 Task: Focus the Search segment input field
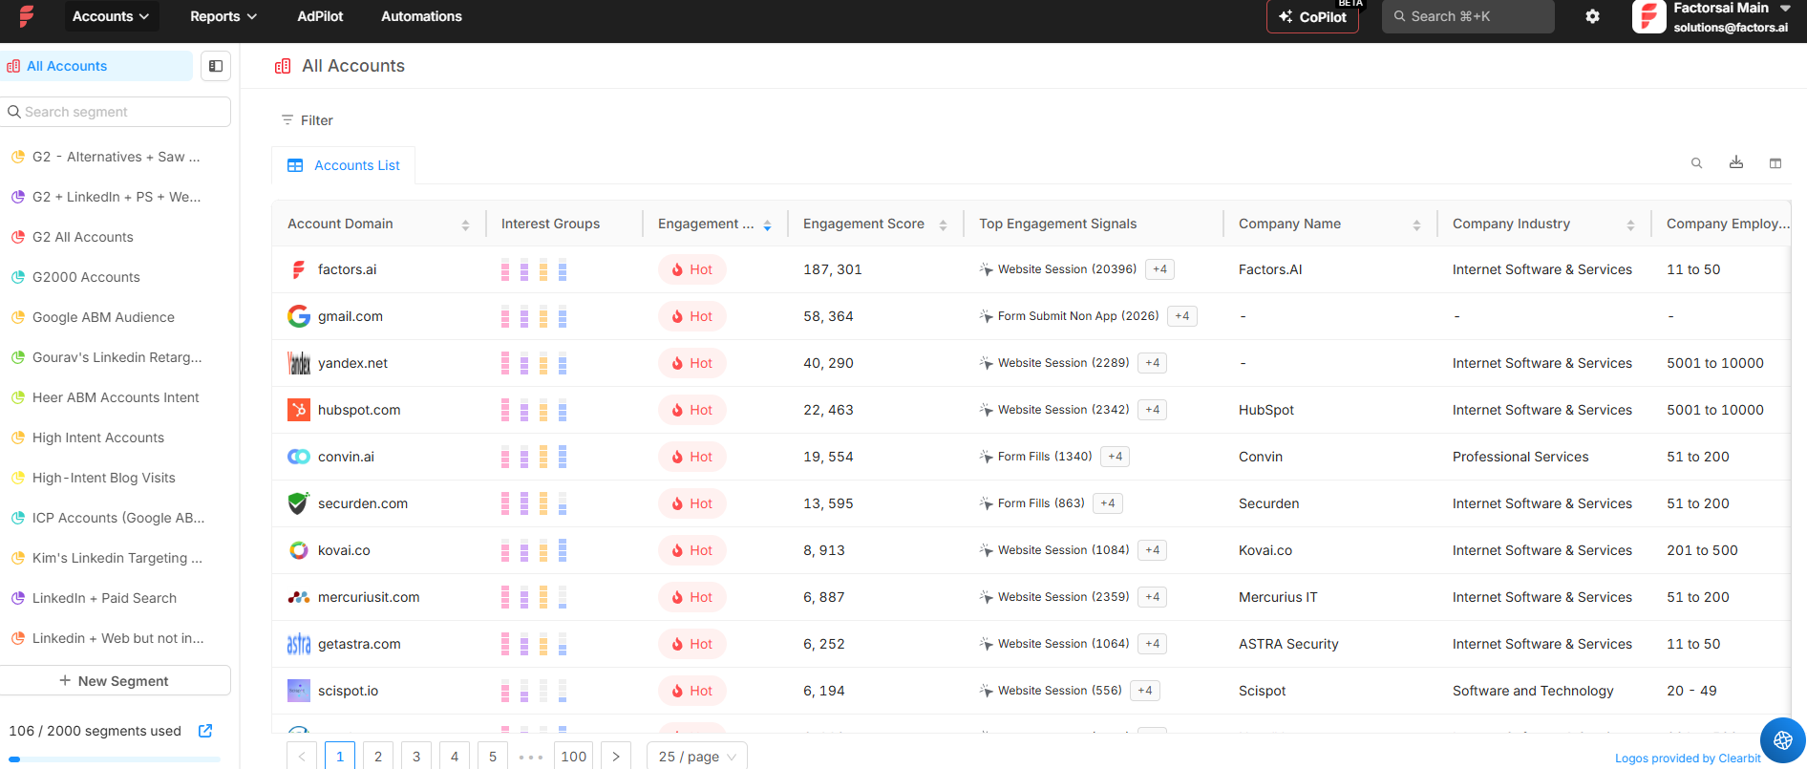click(115, 112)
